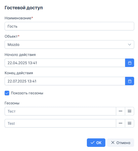
Task: Select the Тест geozone field
Action: [x=60, y=111]
